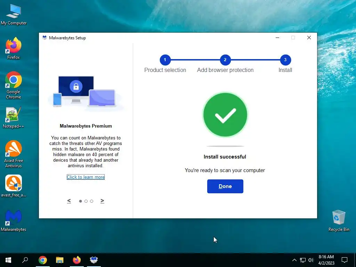Open File Explorer from the taskbar

pyautogui.click(x=60, y=260)
